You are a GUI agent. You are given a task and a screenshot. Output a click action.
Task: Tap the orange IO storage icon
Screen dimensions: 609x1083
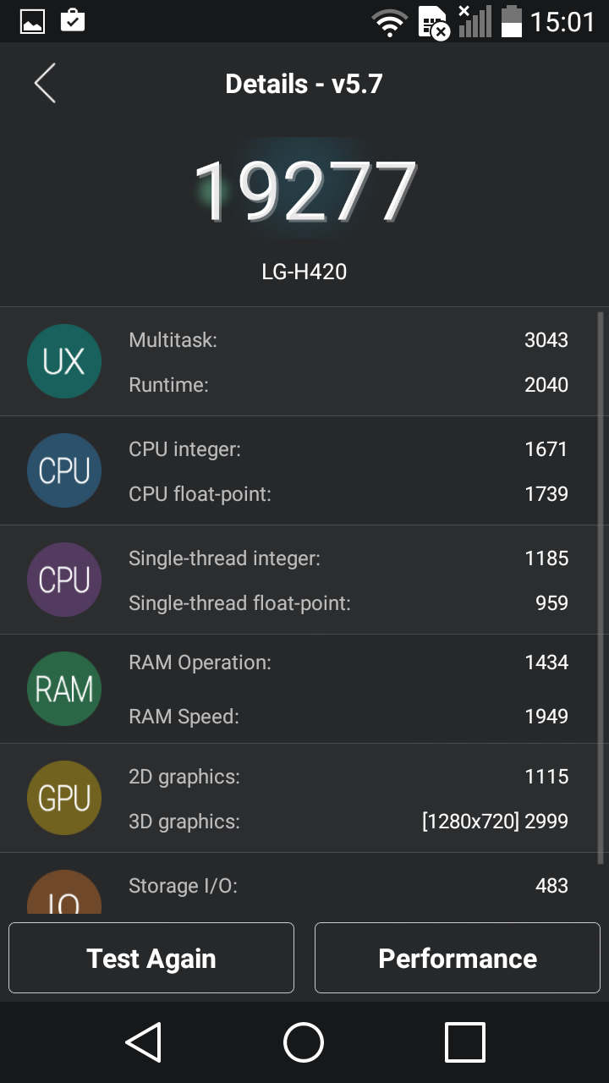point(64,892)
